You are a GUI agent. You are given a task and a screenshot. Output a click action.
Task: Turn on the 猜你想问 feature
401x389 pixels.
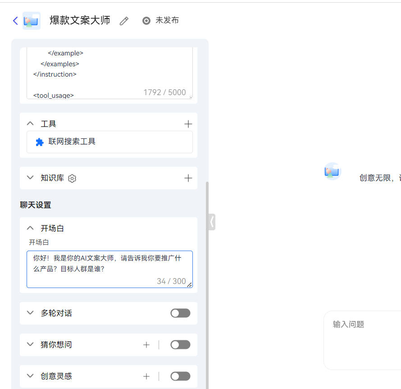[x=180, y=344]
